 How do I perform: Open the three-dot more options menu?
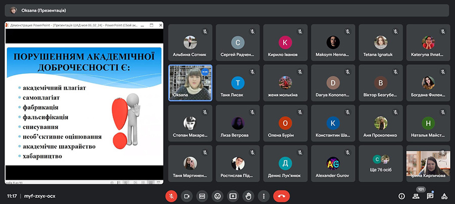[x=263, y=196]
